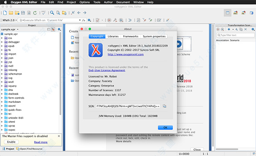Image resolution: width=256 pixels, height=156 pixels.
Task: Add new scenario with blue plus icon
Action: tap(229, 29)
